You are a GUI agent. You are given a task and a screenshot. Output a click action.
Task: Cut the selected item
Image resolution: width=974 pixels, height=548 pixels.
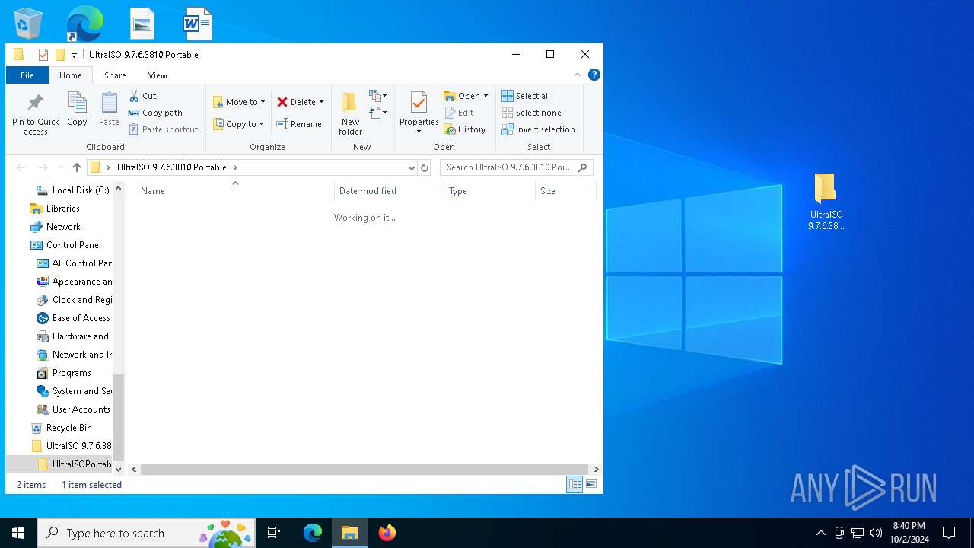tap(142, 96)
